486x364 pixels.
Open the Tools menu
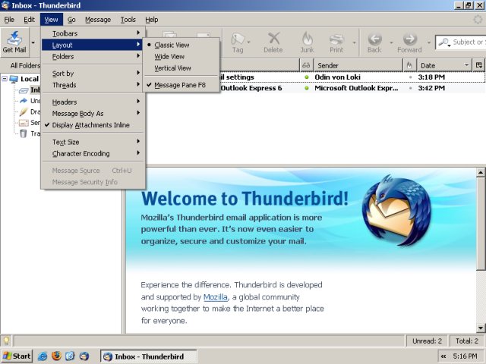pos(128,20)
